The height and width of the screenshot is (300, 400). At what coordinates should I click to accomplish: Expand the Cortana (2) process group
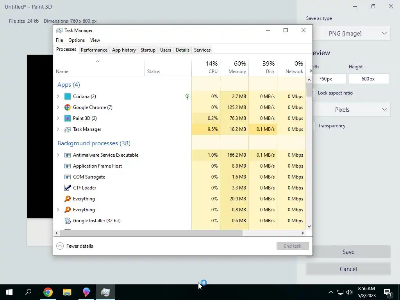click(x=58, y=96)
